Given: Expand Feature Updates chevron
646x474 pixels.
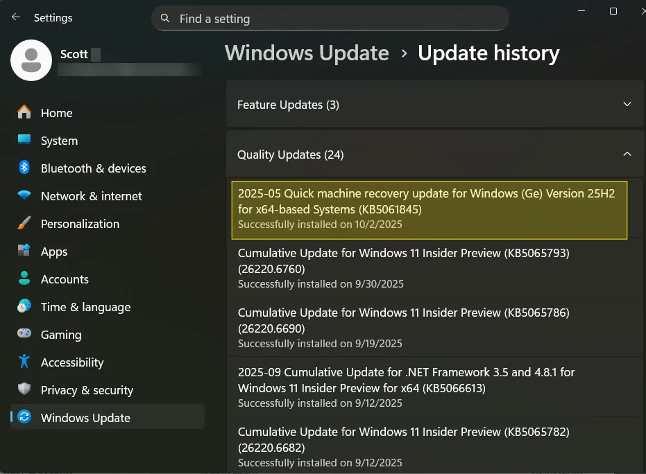Looking at the screenshot, I should (627, 104).
